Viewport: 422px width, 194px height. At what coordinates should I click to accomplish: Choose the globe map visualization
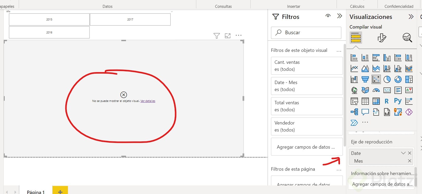coord(354,90)
